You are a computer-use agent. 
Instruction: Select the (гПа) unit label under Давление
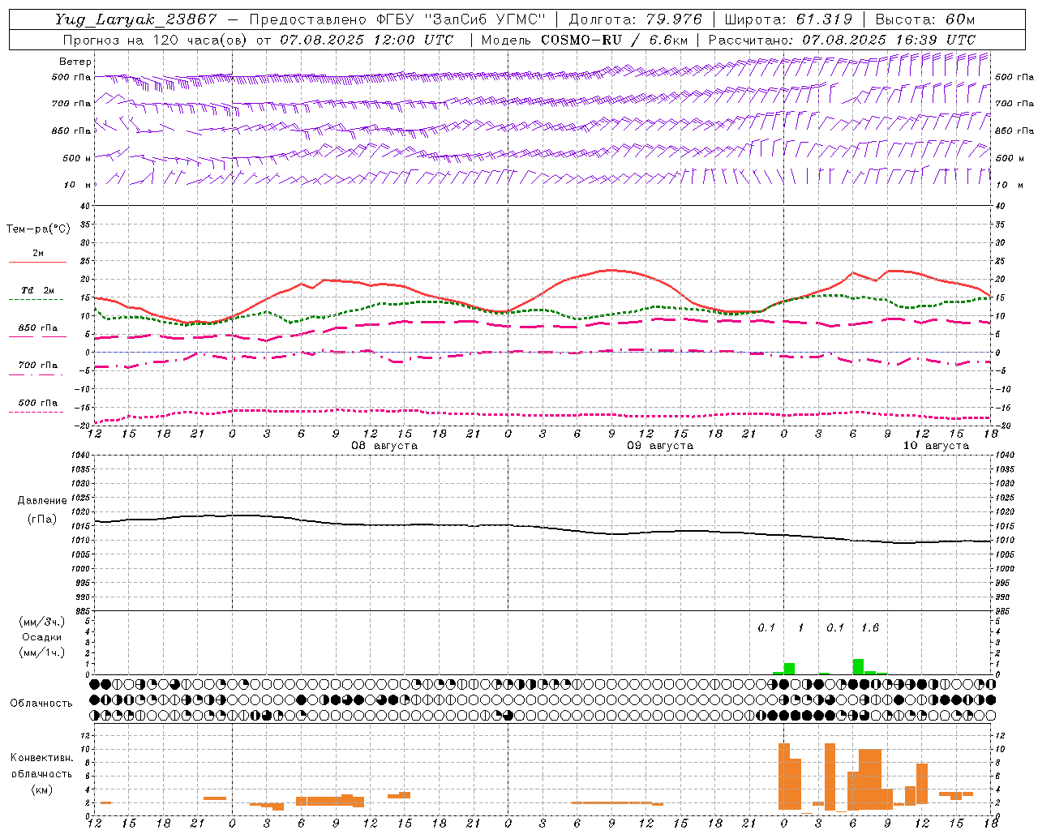tap(42, 520)
